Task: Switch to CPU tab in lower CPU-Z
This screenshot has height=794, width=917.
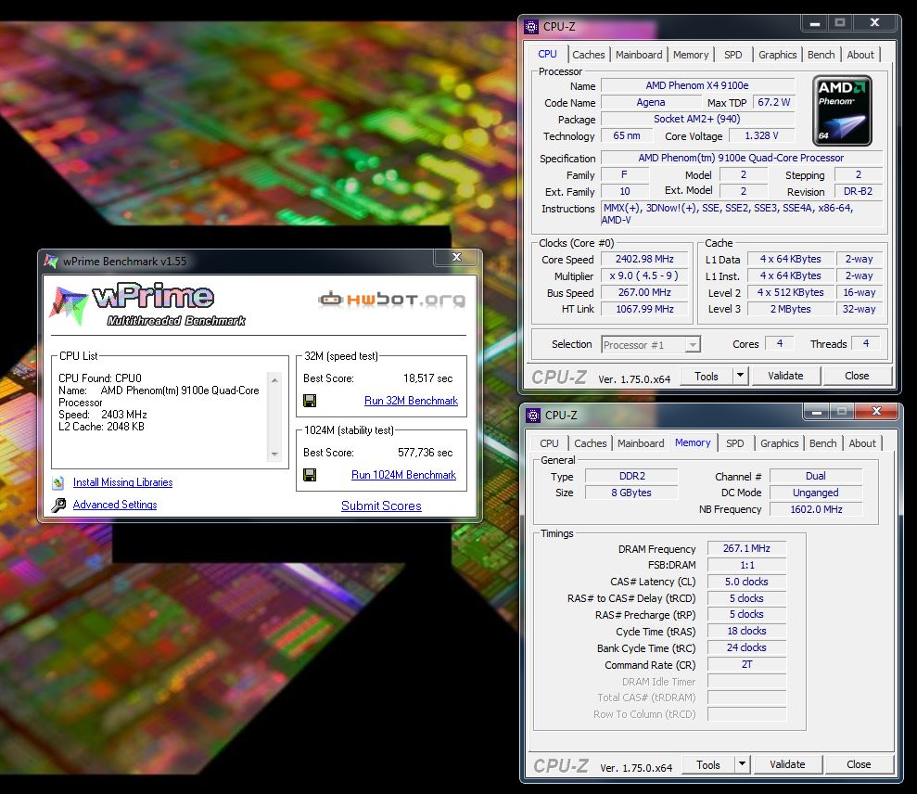Action: click(549, 443)
